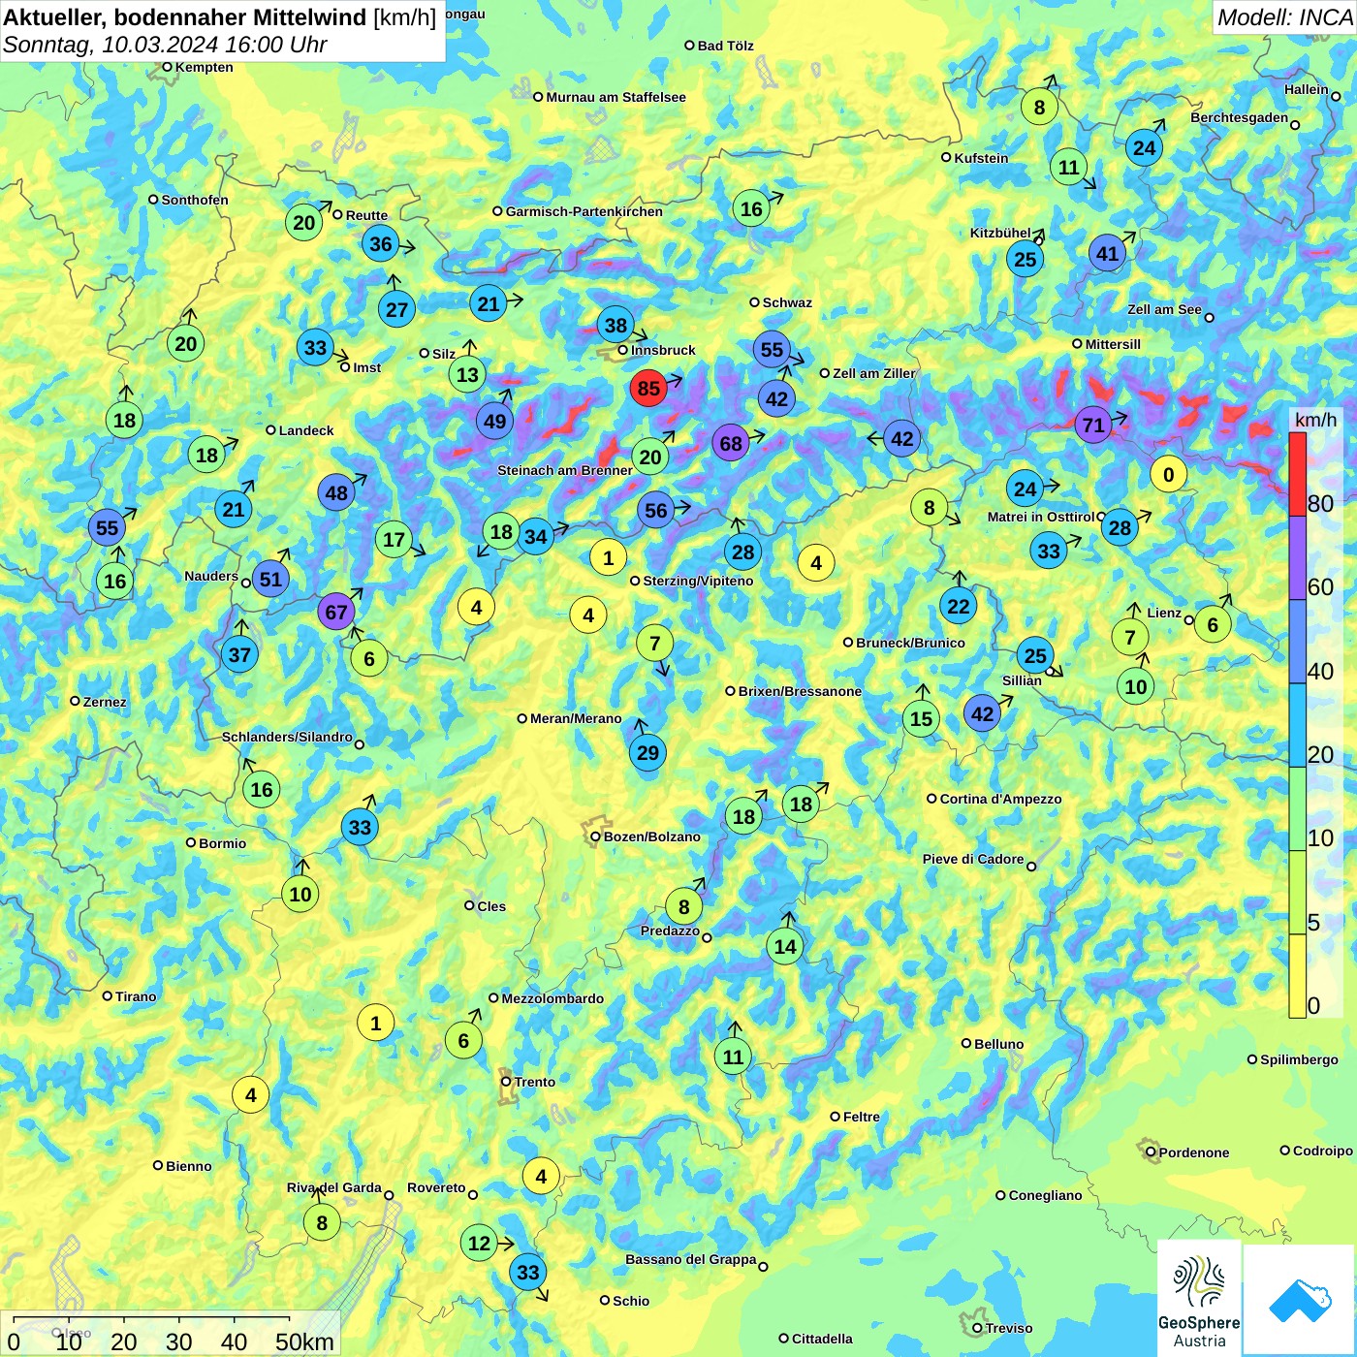
Task: Click the 12 marker near Rovereto
Action: [480, 1243]
